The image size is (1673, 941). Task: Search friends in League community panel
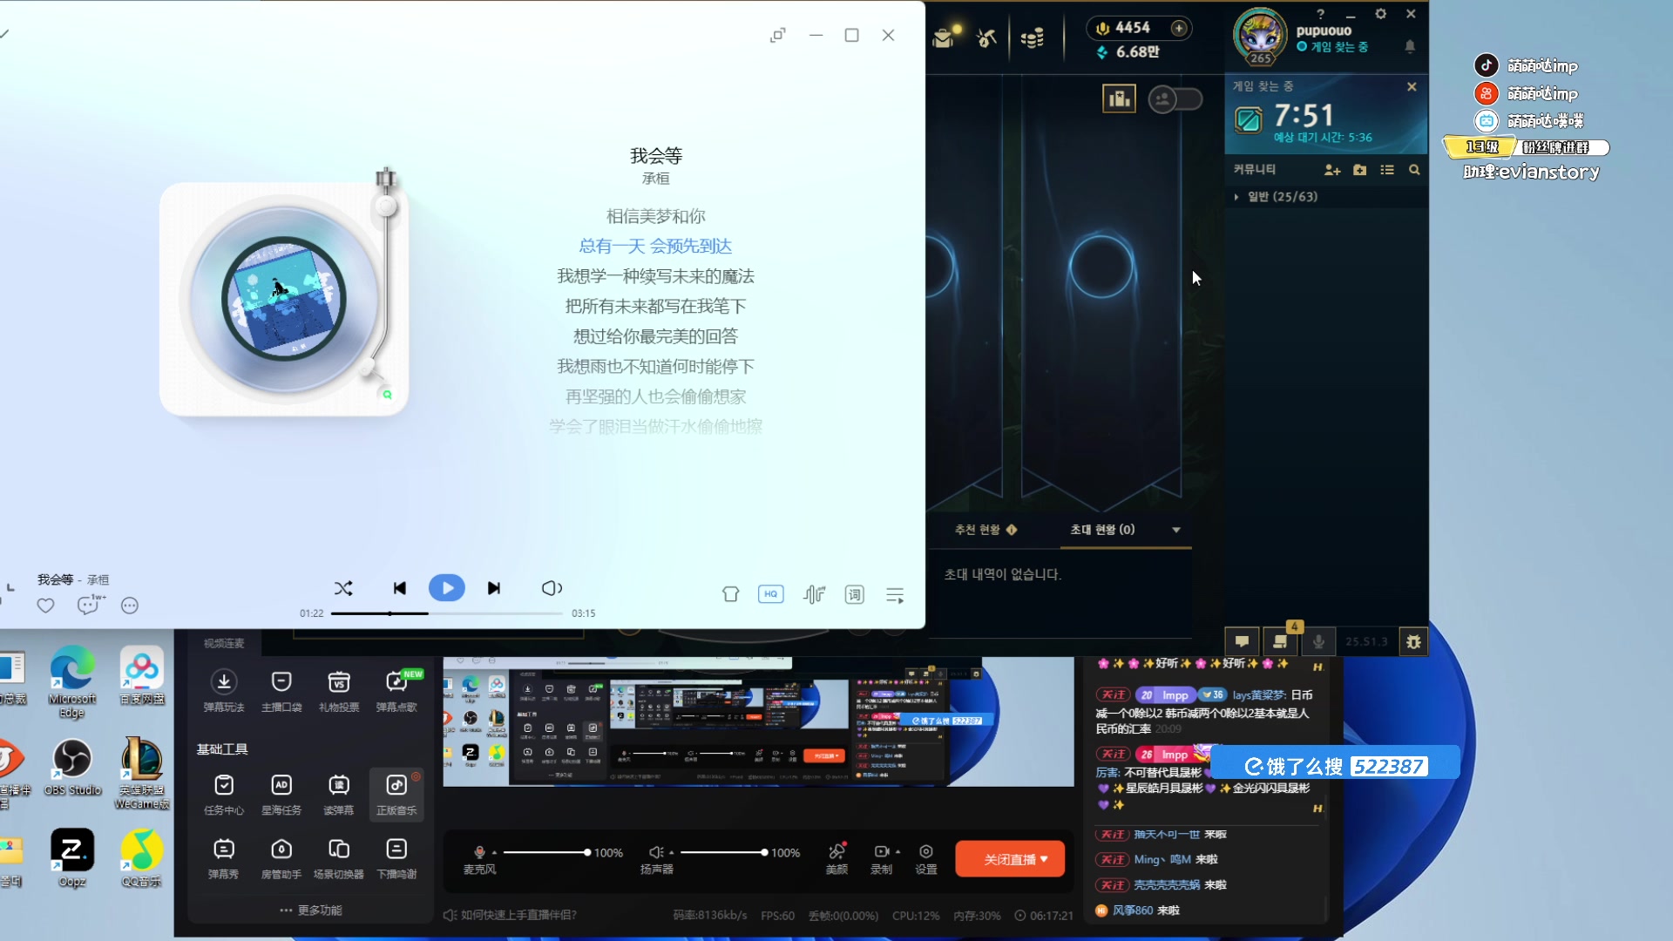pyautogui.click(x=1414, y=170)
